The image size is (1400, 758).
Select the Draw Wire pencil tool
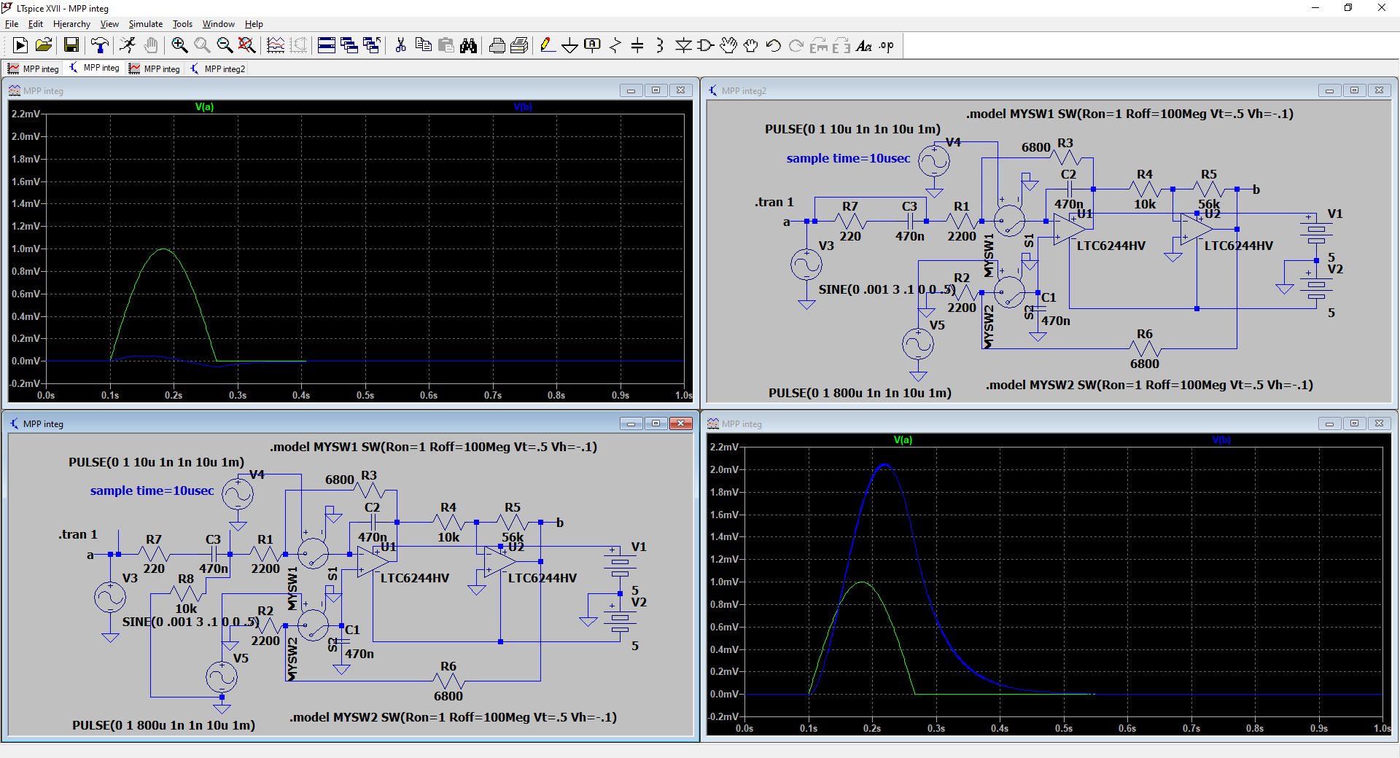[547, 46]
